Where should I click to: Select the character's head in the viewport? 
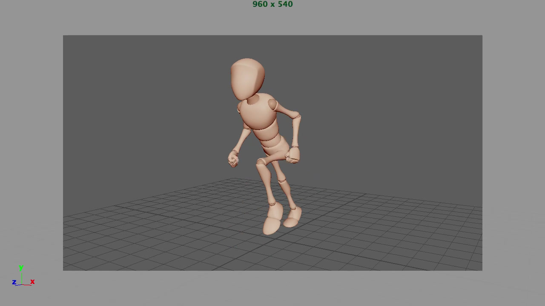coord(247,79)
